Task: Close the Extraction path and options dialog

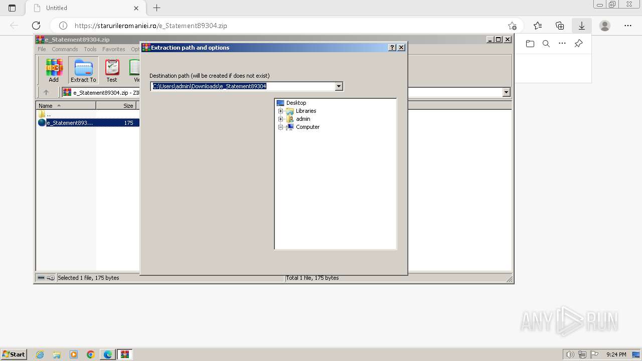Action: (x=401, y=48)
